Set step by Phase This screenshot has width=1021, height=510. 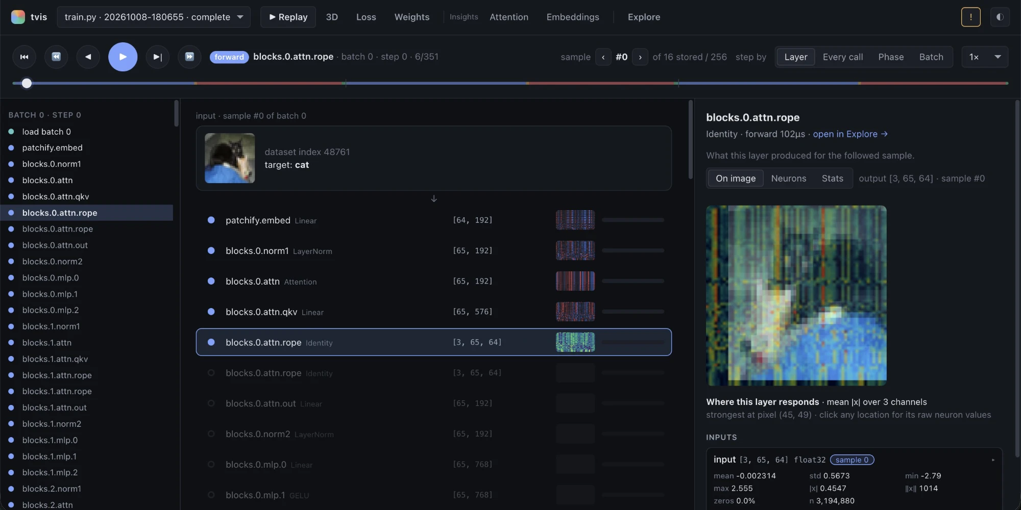coord(891,57)
